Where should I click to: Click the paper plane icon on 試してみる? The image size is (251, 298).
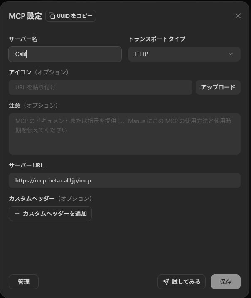166,282
